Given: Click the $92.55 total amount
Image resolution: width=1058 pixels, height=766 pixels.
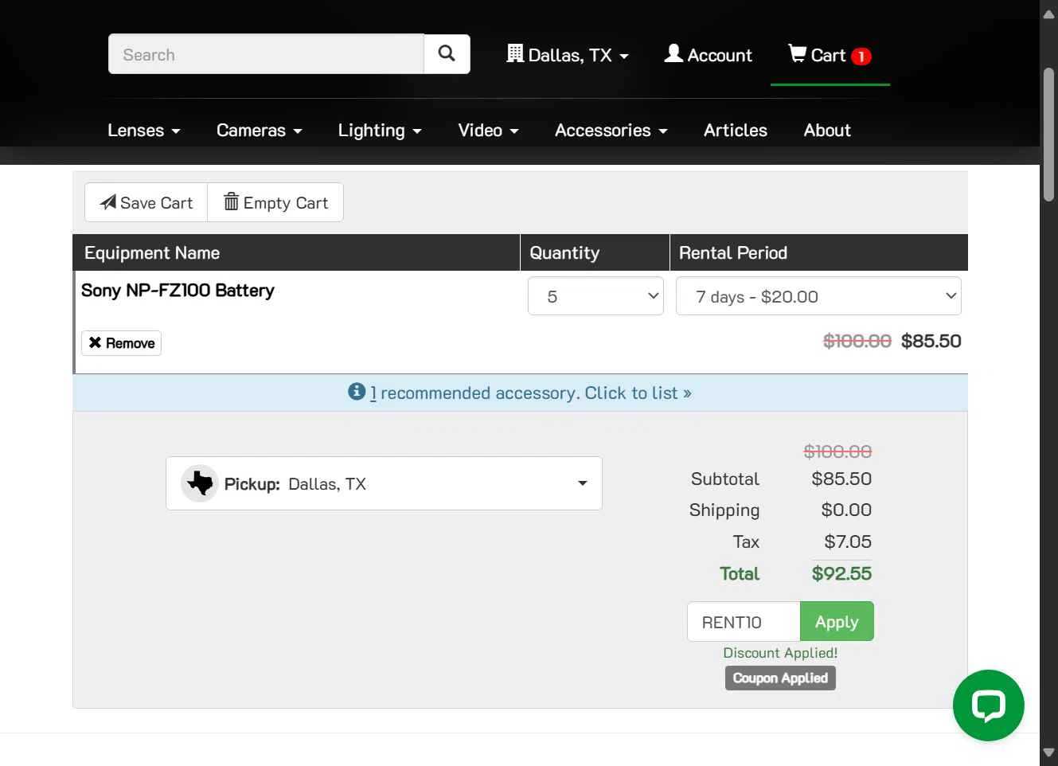Looking at the screenshot, I should point(841,573).
